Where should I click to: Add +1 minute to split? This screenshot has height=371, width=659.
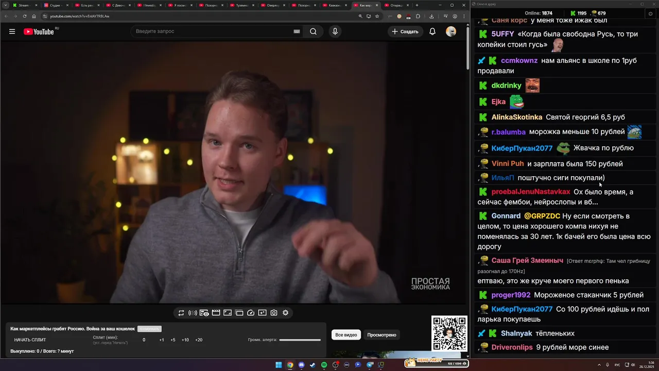coord(161,340)
